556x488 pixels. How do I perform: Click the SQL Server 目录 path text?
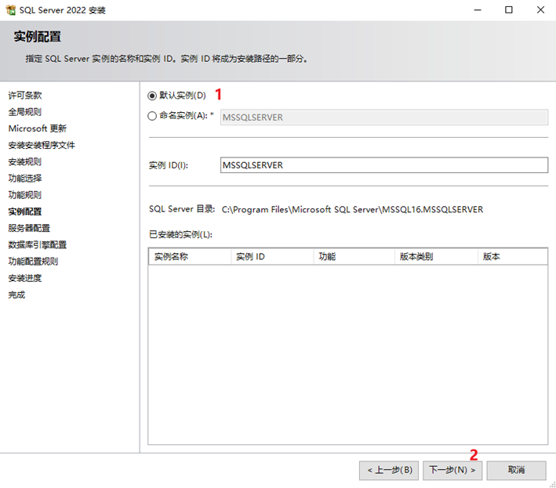(x=352, y=209)
